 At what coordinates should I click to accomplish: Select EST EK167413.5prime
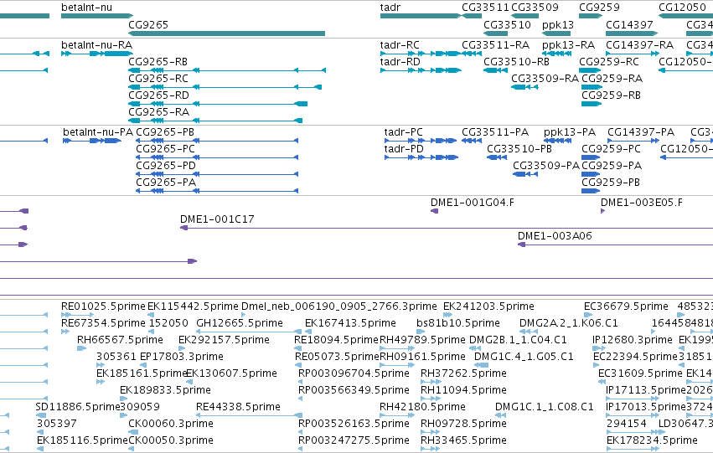[307, 332]
